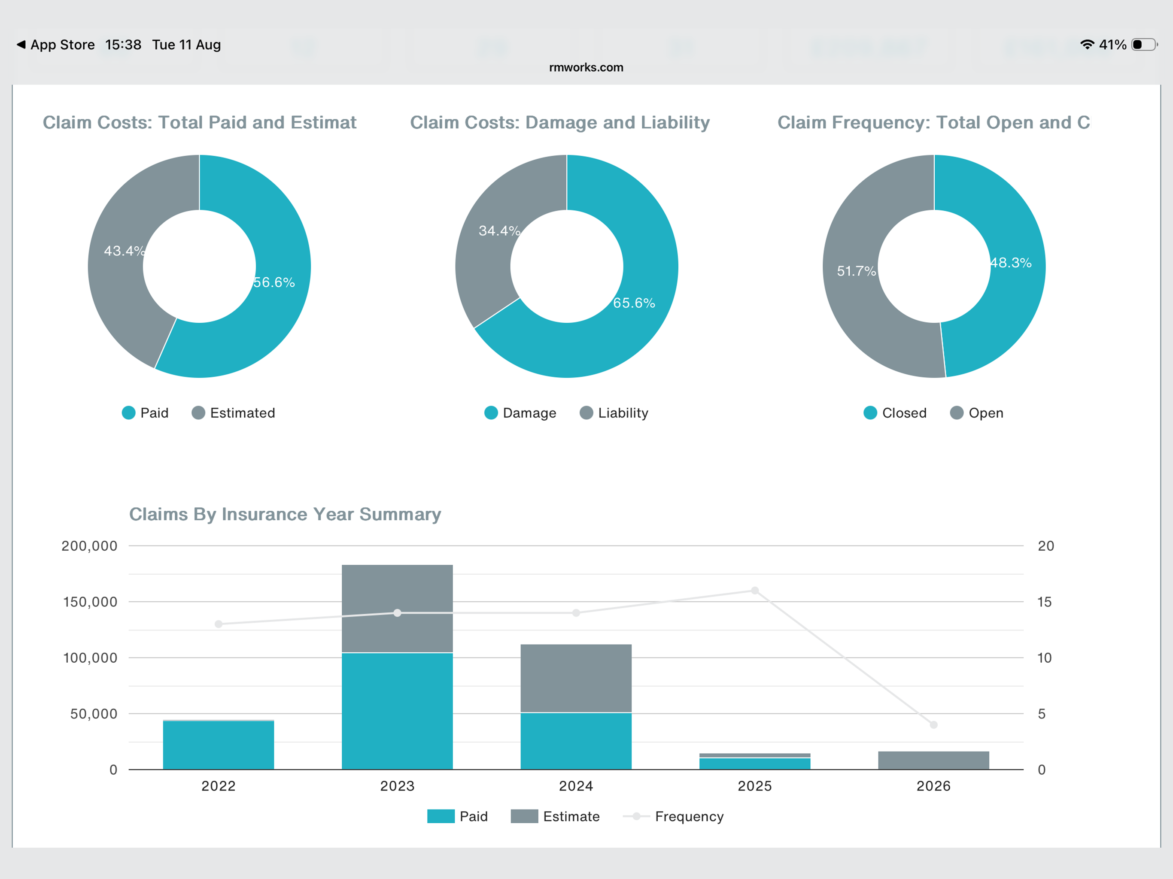Image resolution: width=1173 pixels, height=879 pixels.
Task: Click the 2026 x-axis label
Action: (933, 786)
